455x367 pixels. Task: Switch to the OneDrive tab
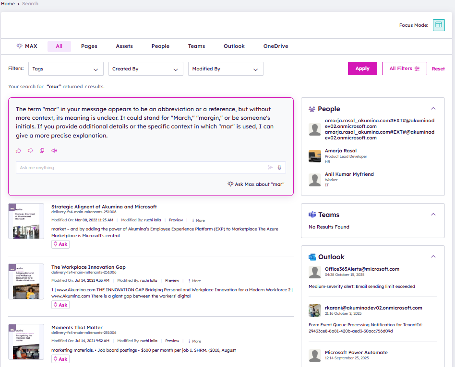pos(275,46)
